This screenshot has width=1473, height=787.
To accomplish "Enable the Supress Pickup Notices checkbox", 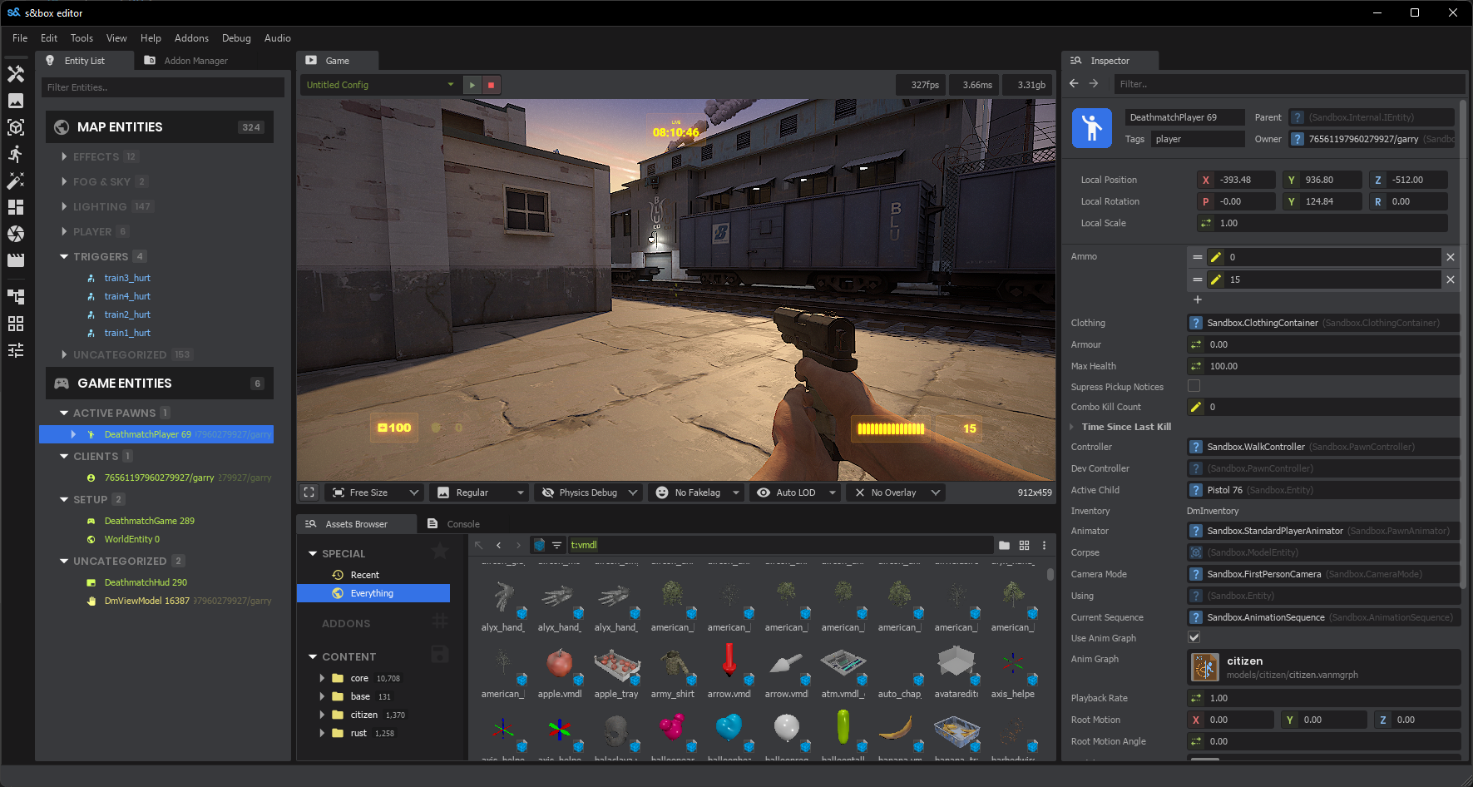I will [1194, 386].
